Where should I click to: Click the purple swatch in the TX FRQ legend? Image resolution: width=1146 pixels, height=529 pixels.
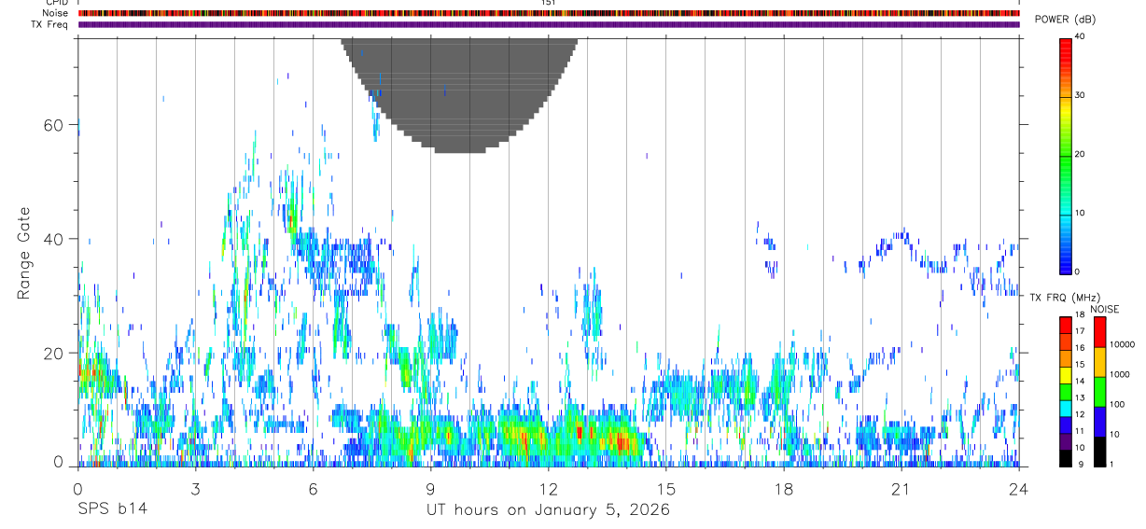tap(1066, 441)
